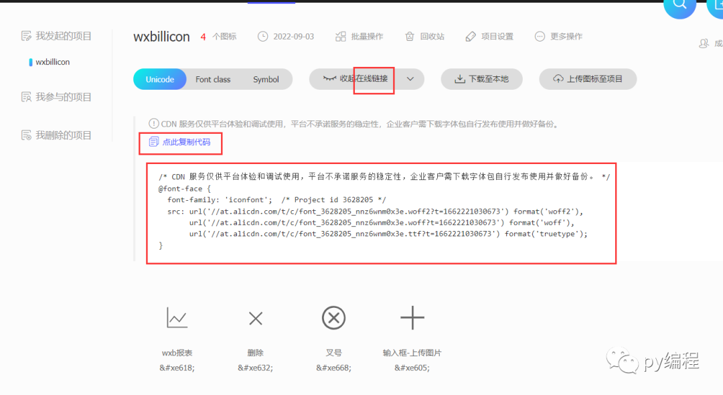Click the woff2 url line in the code
This screenshot has width=723, height=395.
(x=375, y=211)
